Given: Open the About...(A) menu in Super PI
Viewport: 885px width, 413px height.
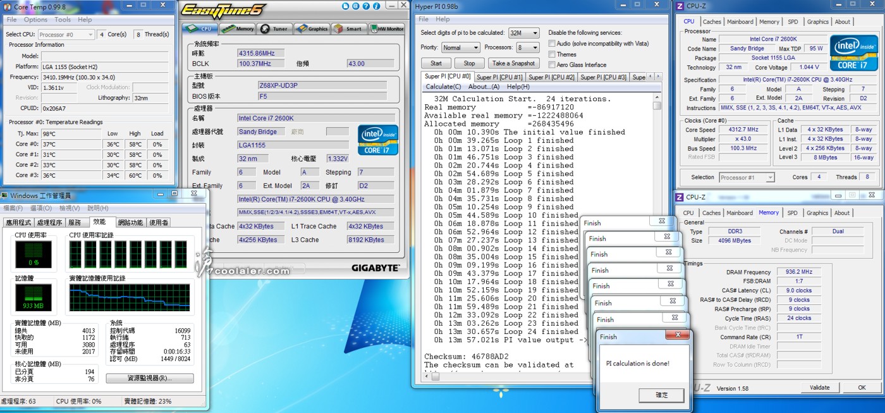Looking at the screenshot, I should 484,87.
